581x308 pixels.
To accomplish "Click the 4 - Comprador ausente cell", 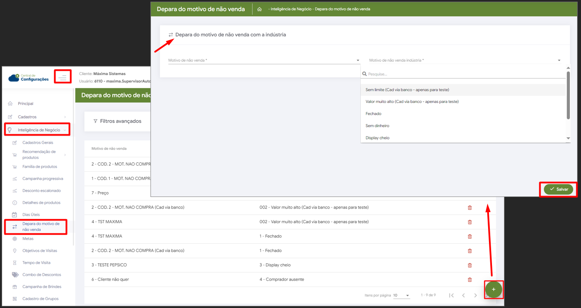I will [282, 280].
